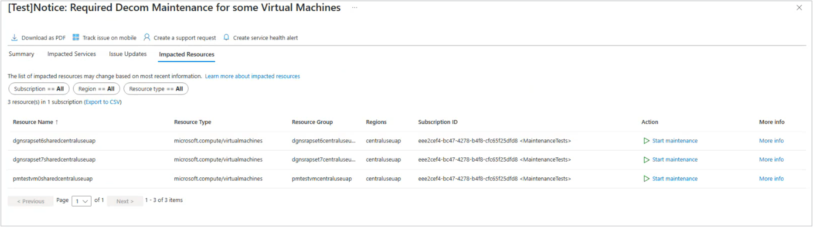Open the Subscription == All filter
813x228 pixels.
tap(39, 89)
